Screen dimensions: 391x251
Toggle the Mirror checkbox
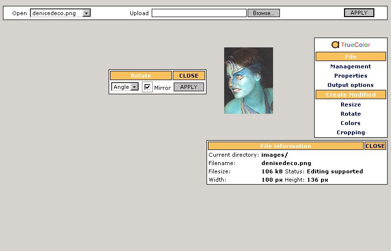tap(147, 87)
